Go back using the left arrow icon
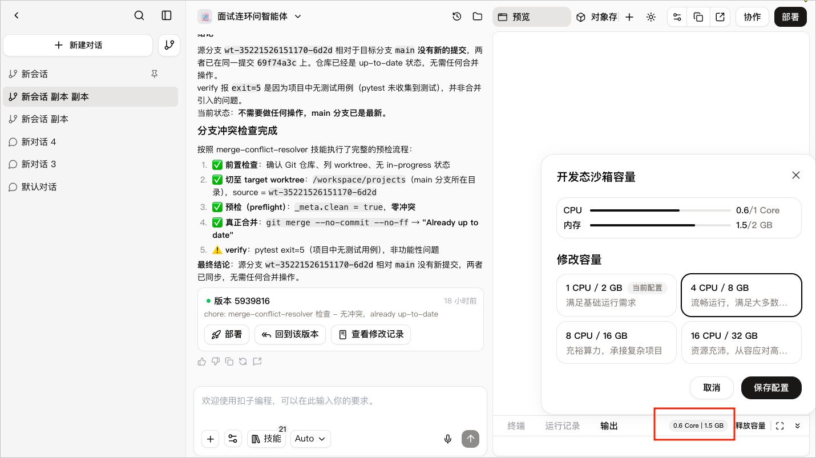Screen dimensions: 816x458 click(x=17, y=15)
